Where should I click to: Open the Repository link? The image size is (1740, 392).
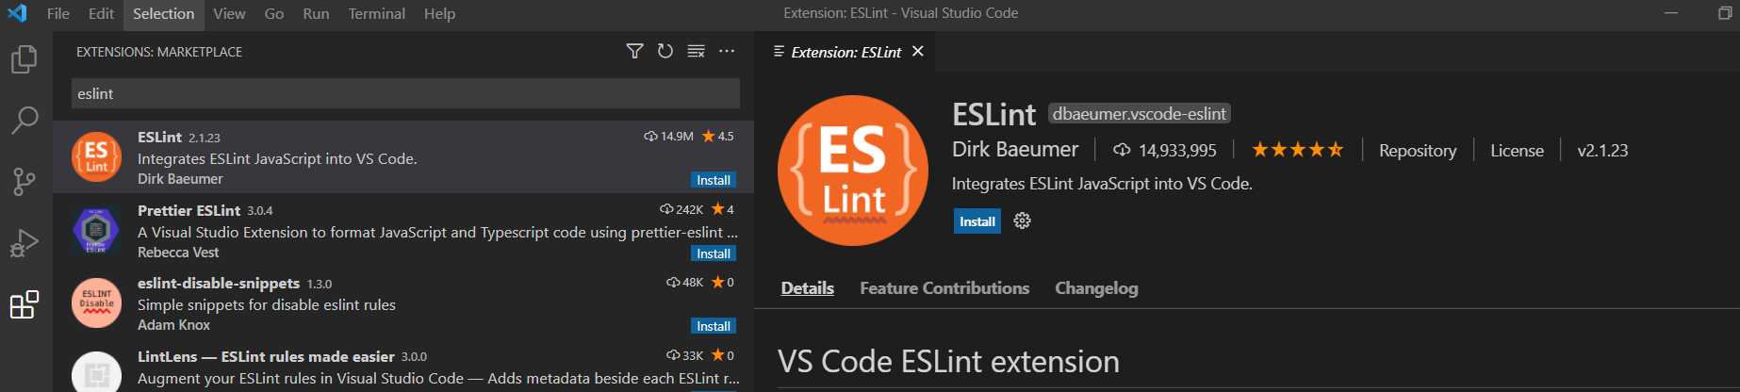click(1418, 151)
